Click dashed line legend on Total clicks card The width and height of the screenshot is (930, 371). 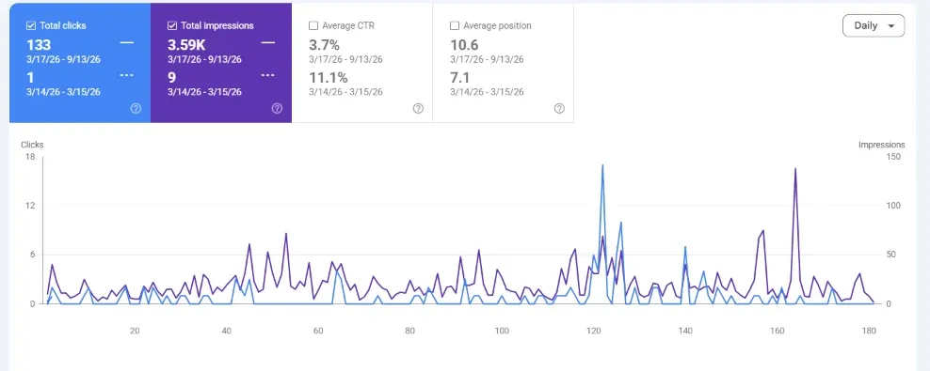126,75
